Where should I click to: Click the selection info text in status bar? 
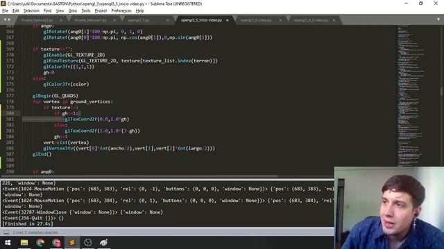(35, 232)
